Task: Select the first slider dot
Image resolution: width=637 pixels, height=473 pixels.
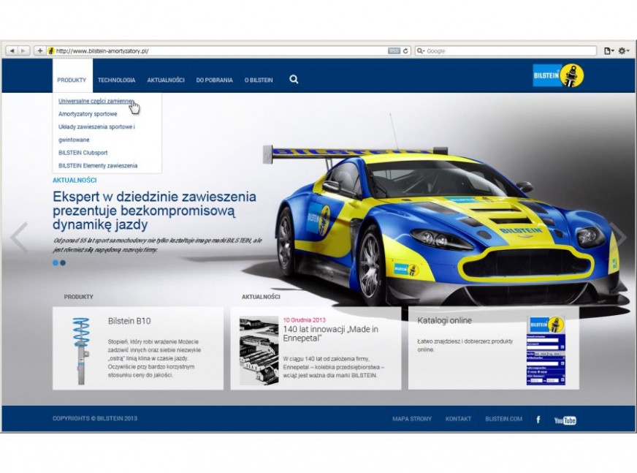Action: (56, 262)
